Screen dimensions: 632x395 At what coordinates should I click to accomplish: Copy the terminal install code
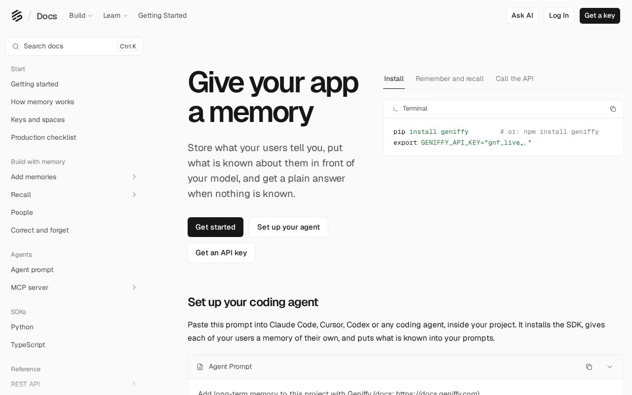coord(613,109)
